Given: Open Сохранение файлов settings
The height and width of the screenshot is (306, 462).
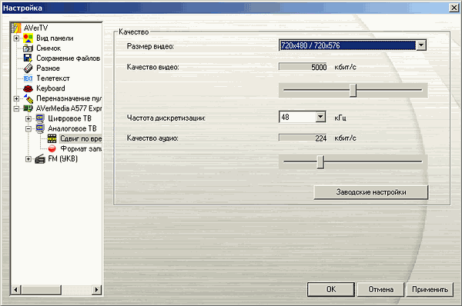Looking at the screenshot, I should pyautogui.click(x=68, y=58).
